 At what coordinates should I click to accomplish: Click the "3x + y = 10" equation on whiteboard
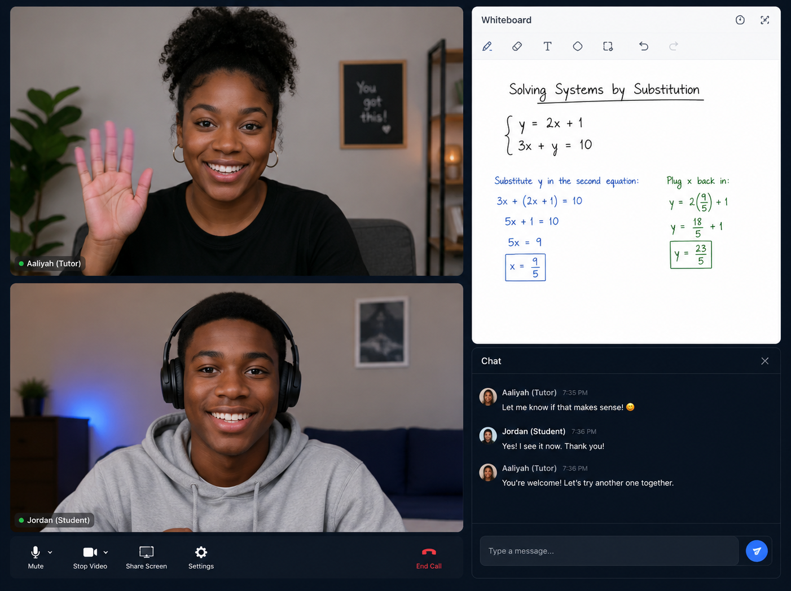[555, 146]
